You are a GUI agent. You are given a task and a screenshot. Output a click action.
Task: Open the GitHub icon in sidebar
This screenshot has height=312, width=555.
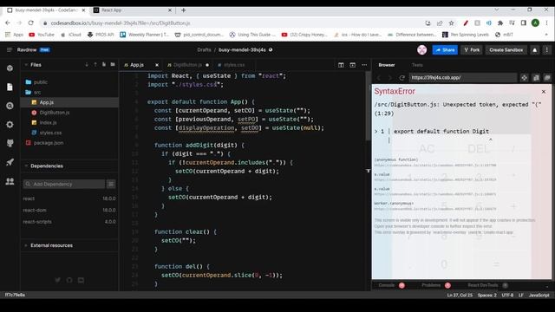click(10, 143)
